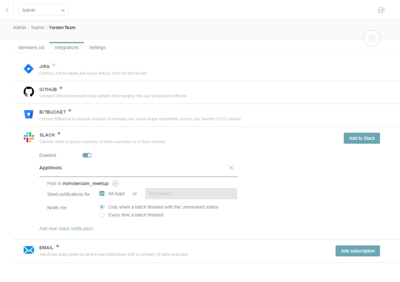The width and height of the screenshot is (400, 282).
Task: Click the Bitbucket integration icon
Action: [x=28, y=114]
